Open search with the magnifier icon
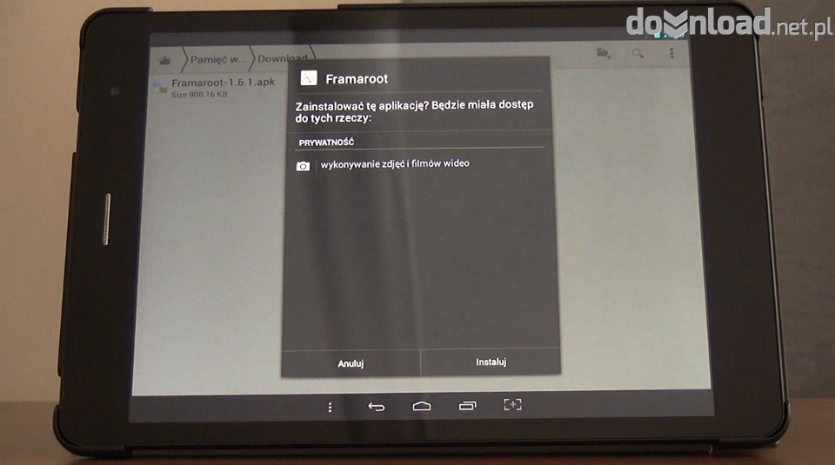This screenshot has height=465, width=835. [x=638, y=53]
